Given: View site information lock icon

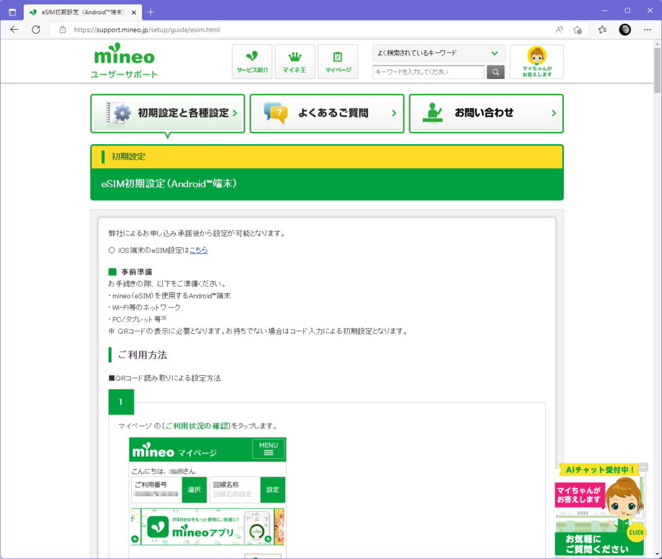Looking at the screenshot, I should pos(63,30).
